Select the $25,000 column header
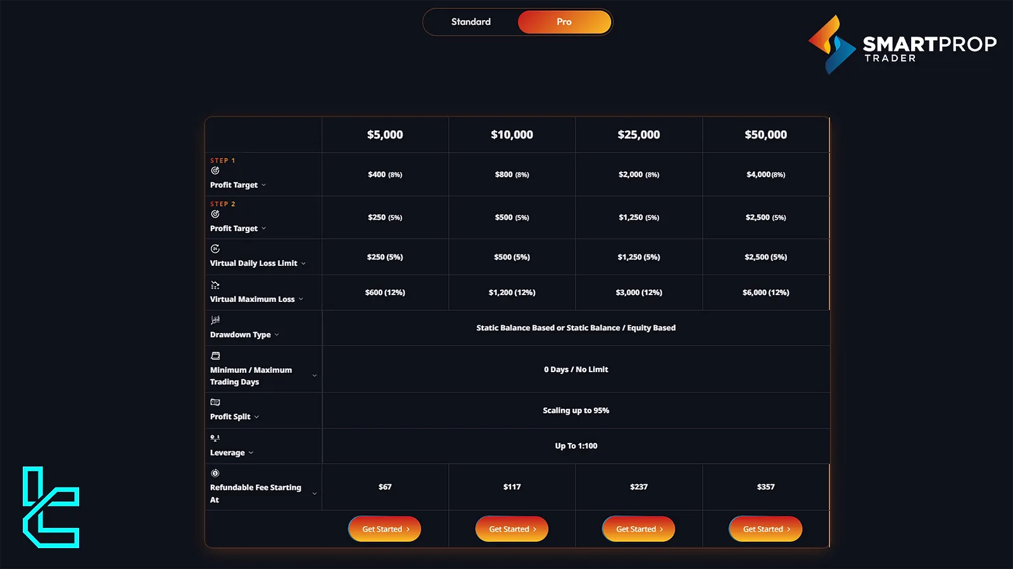The height and width of the screenshot is (569, 1013). 639,135
